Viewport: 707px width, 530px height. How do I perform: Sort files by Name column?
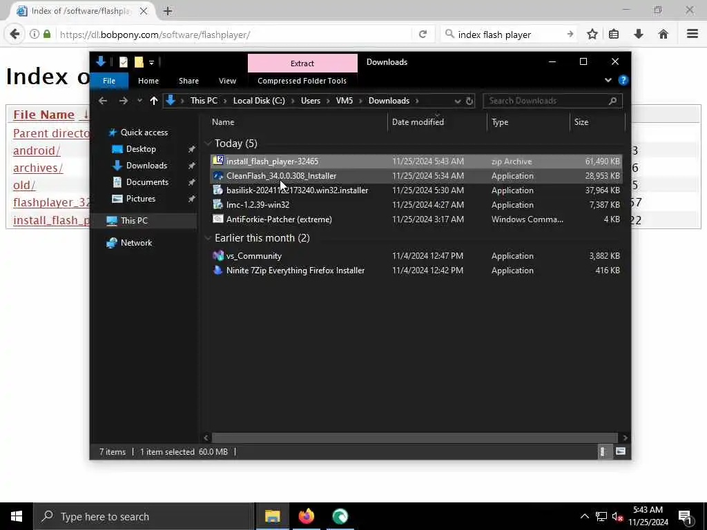point(223,122)
